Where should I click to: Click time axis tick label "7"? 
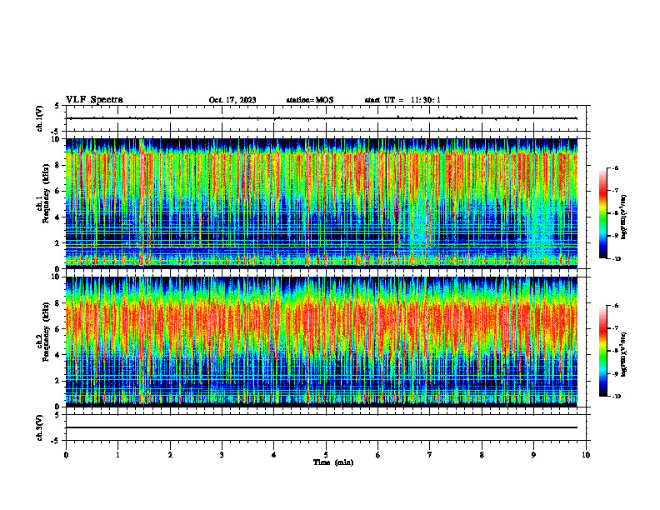click(430, 455)
